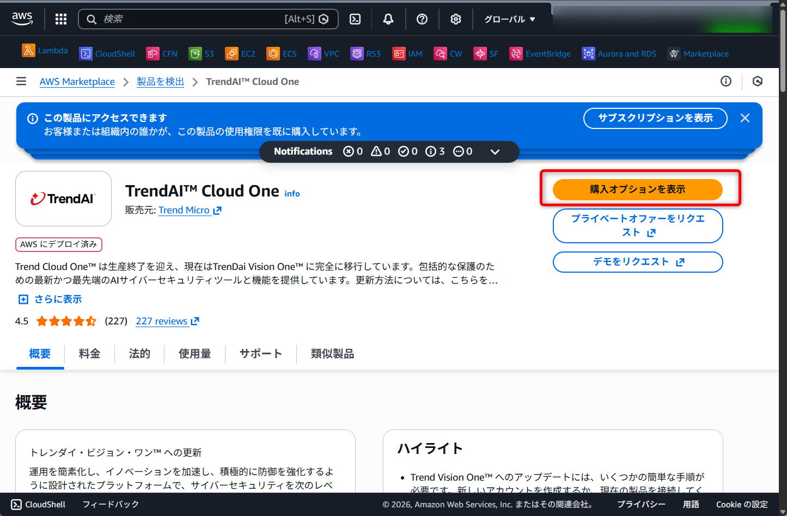Dismiss the blue access banner

745,118
